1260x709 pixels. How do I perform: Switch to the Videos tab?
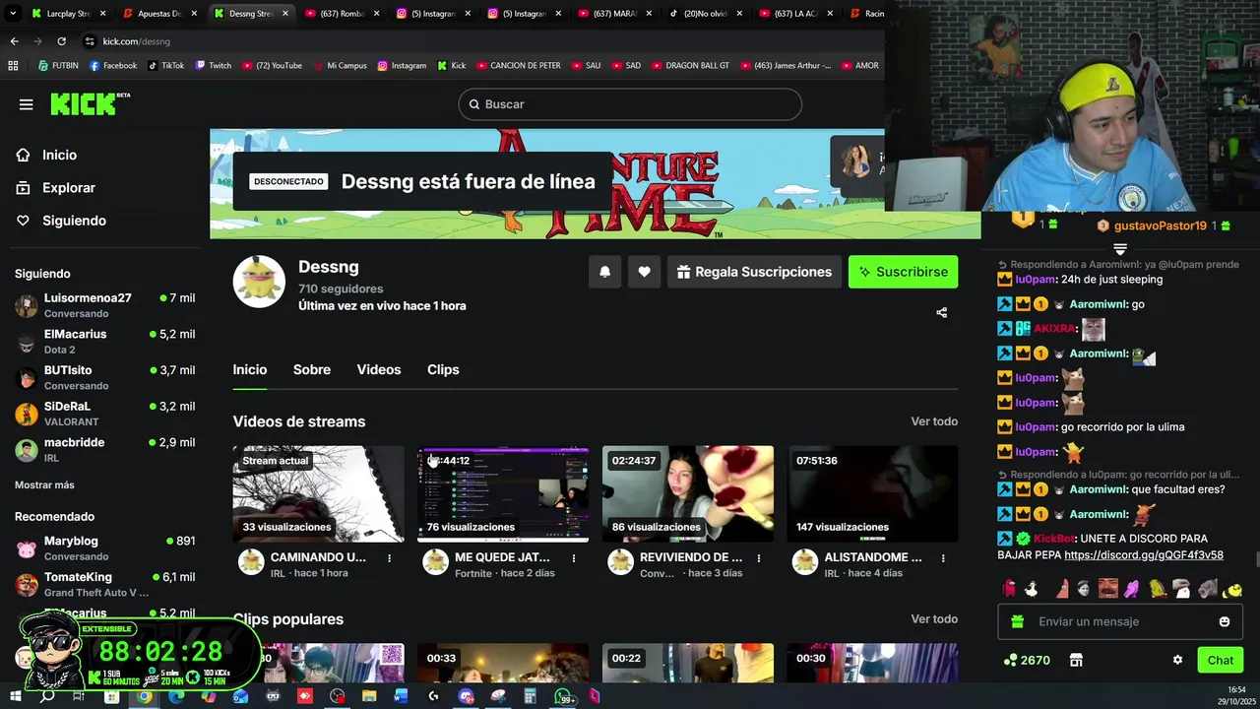379,369
